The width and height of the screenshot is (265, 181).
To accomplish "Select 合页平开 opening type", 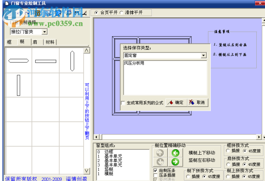I will pos(96,13).
